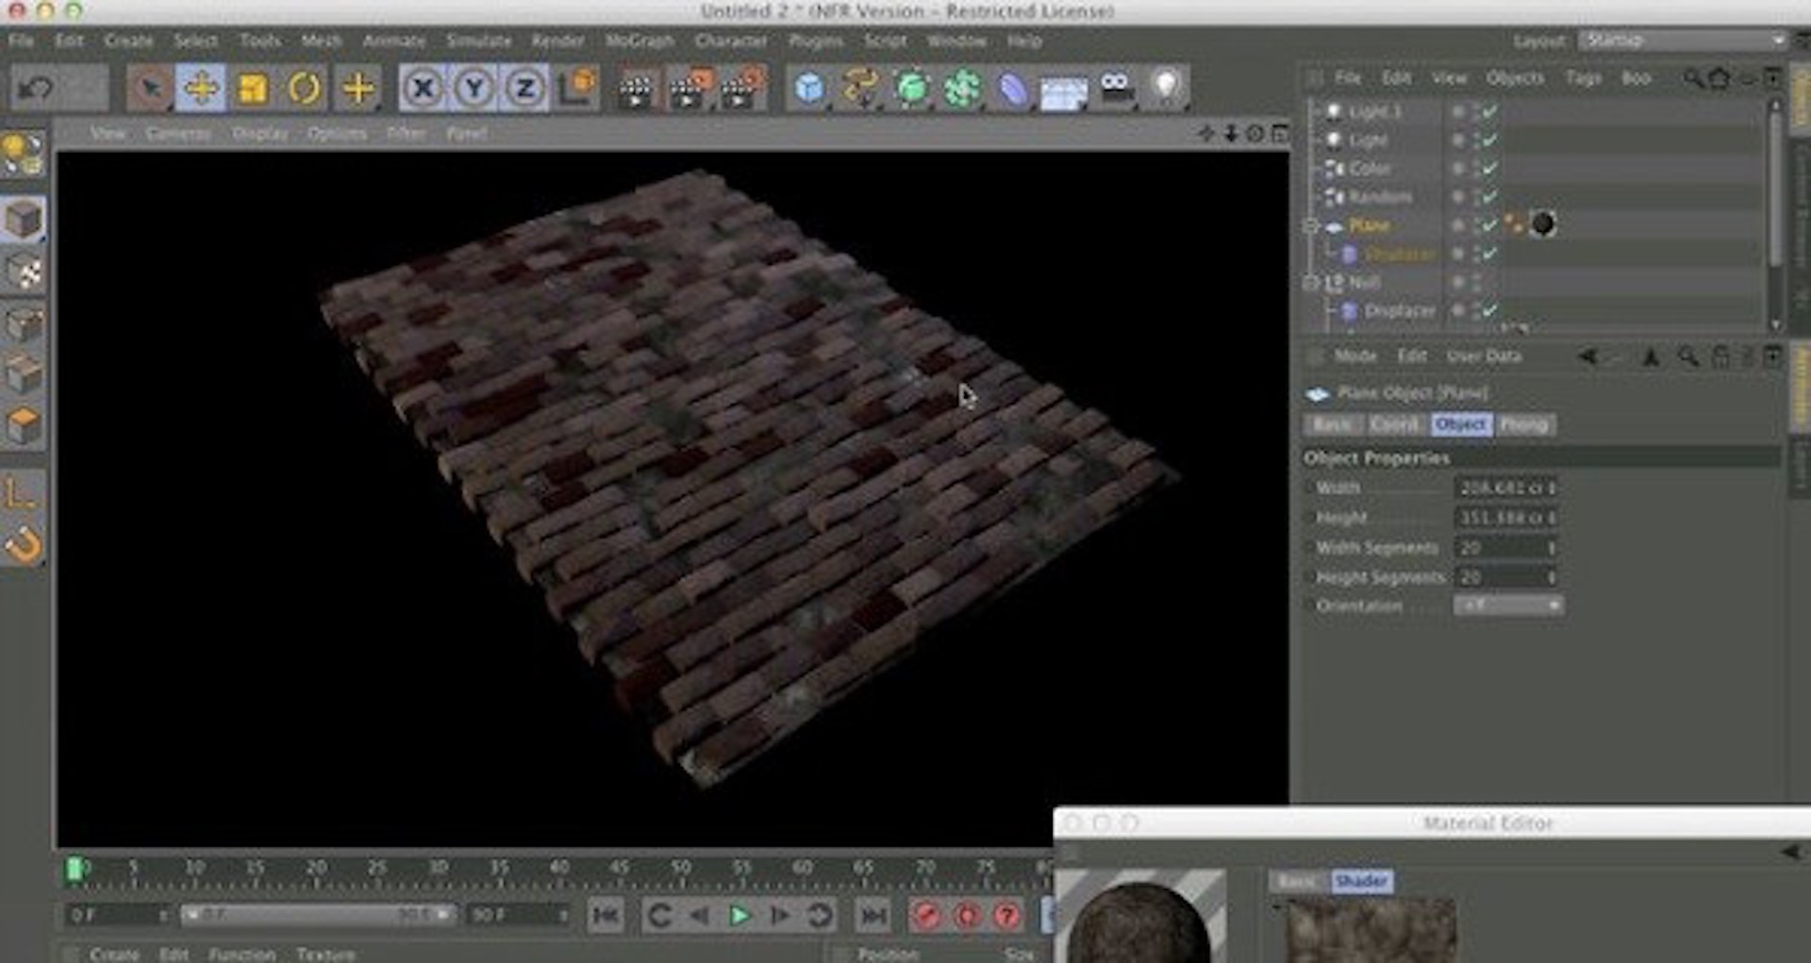This screenshot has height=963, width=1811.
Task: Add a Light object from the toolbar
Action: [1167, 90]
